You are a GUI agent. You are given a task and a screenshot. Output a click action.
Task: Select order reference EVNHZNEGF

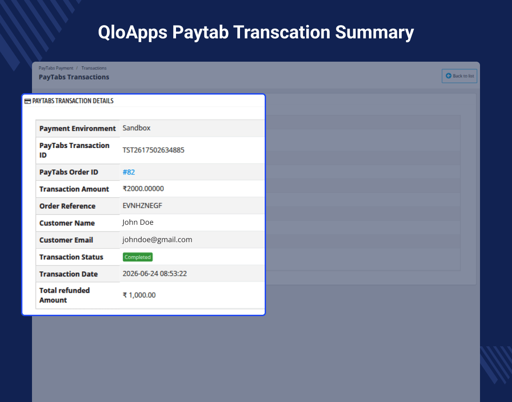(142, 206)
